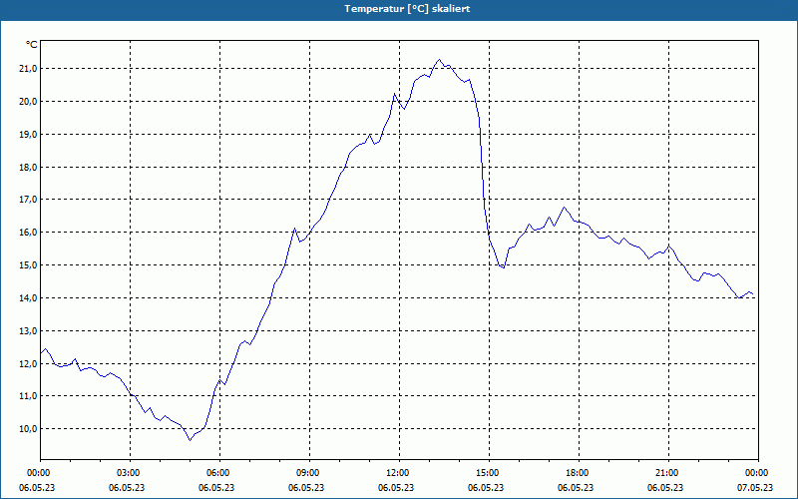Viewport: 798px width, 499px height.
Task: Pick the '15:00' x-axis time label
Action: click(487, 473)
